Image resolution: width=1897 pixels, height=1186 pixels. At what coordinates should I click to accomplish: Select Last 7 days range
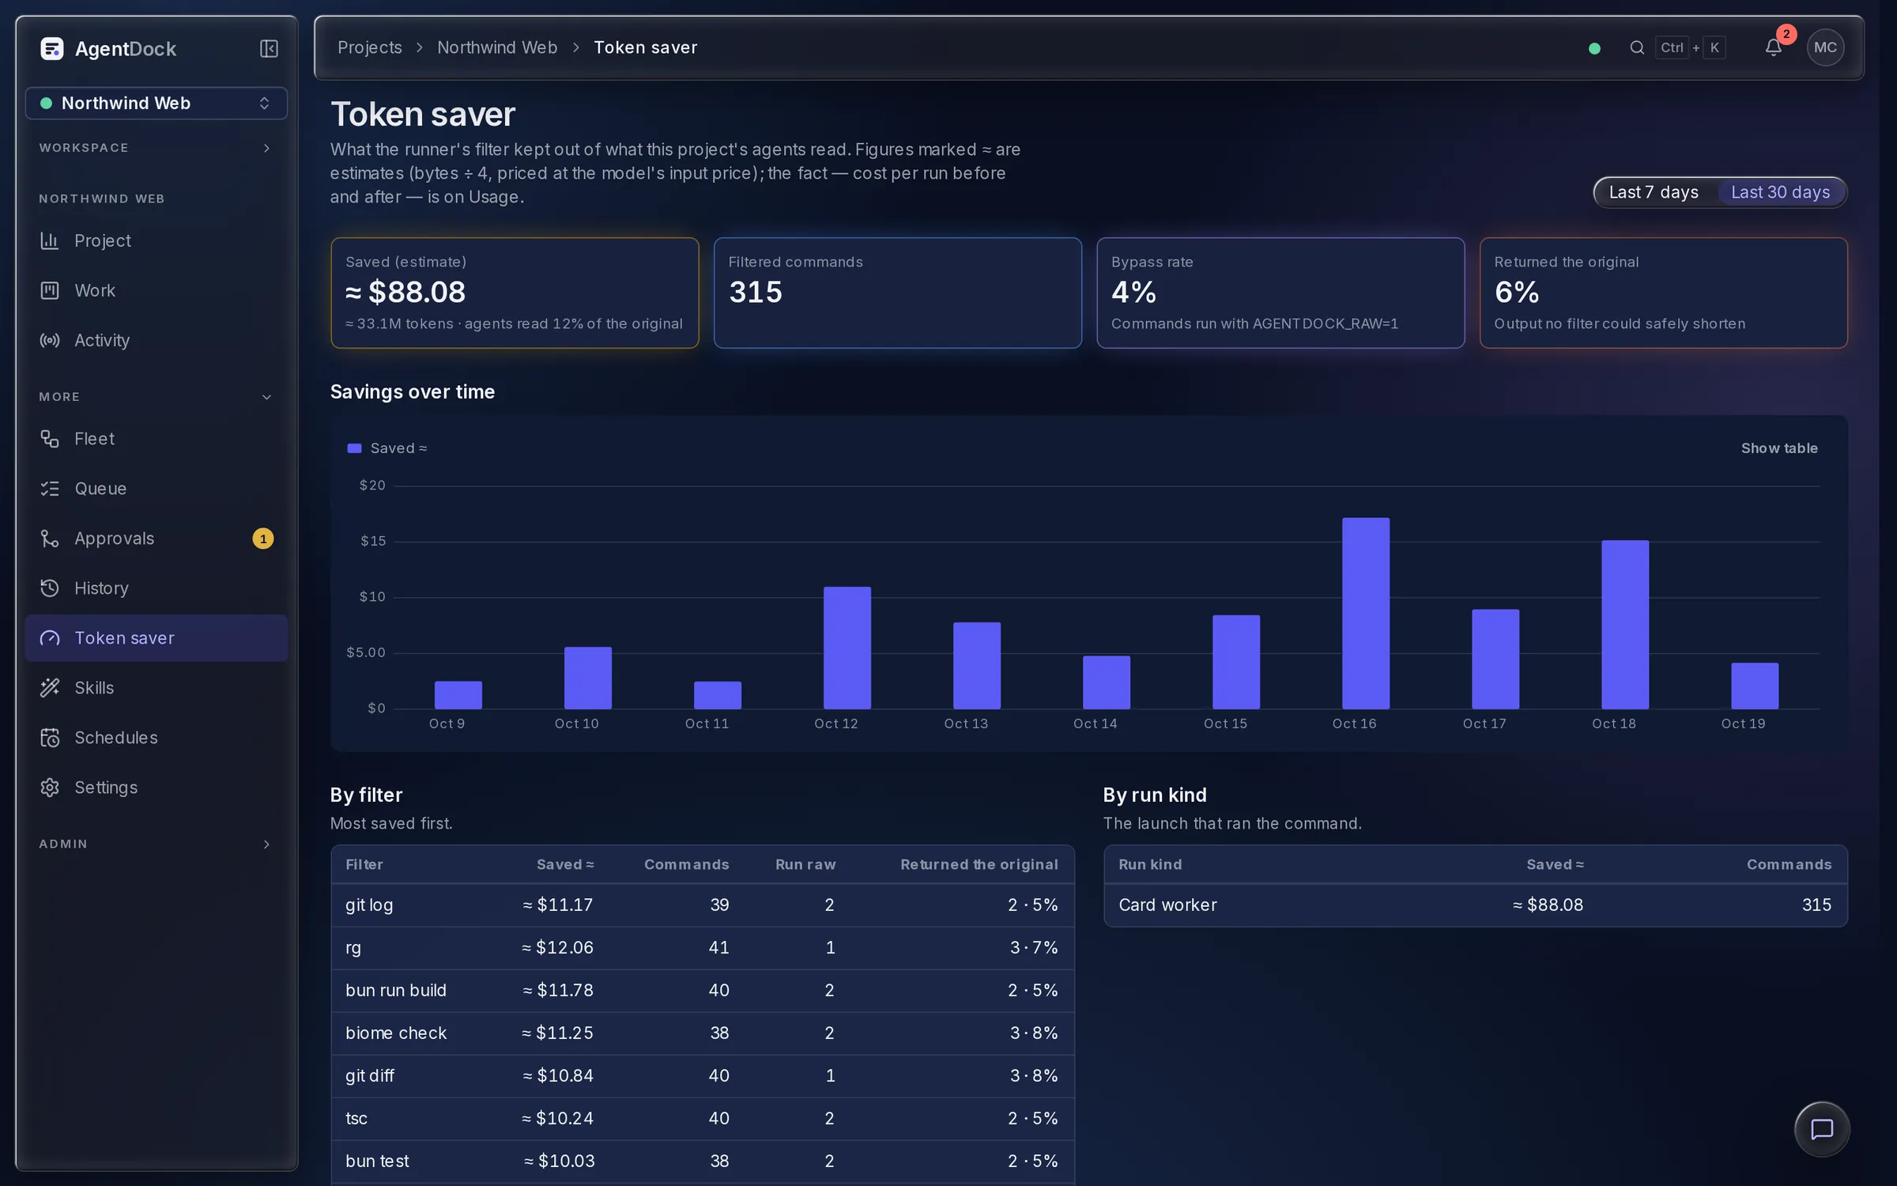click(1654, 192)
